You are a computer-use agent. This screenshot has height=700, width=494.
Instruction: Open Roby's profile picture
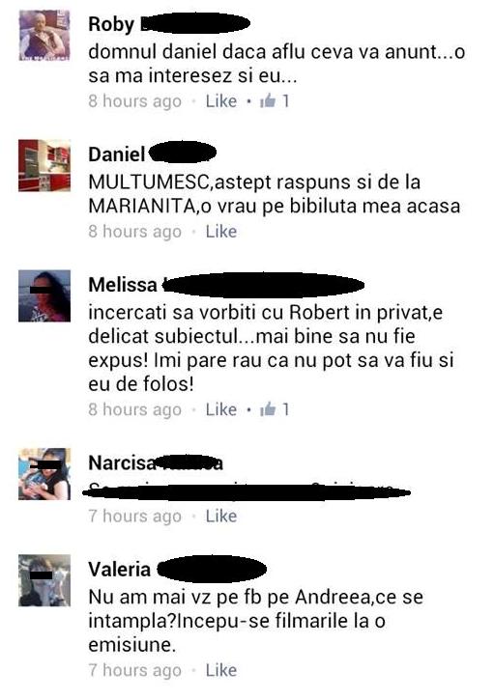pyautogui.click(x=44, y=35)
